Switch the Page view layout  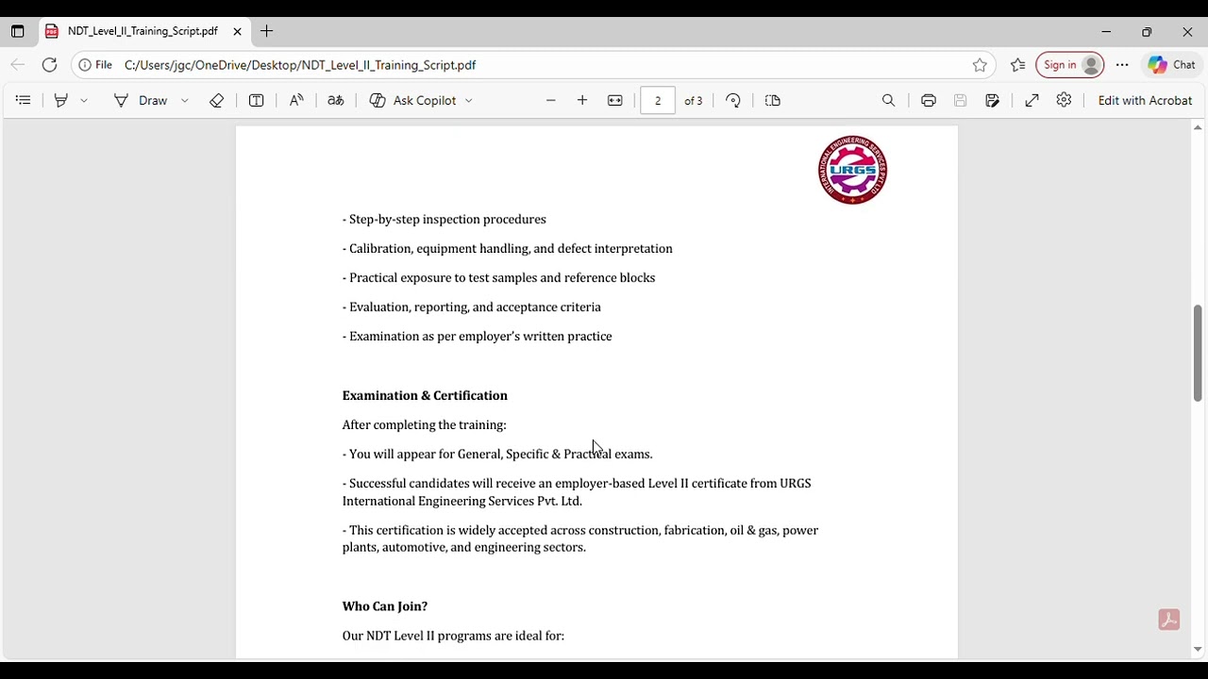click(773, 100)
